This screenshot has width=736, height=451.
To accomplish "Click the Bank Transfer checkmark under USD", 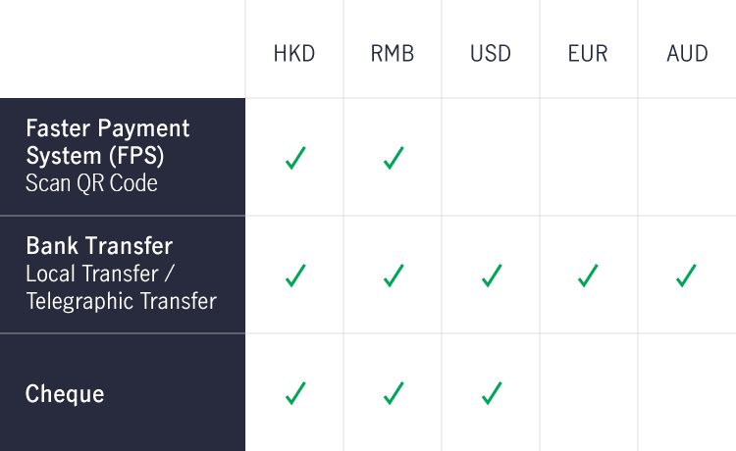I will tap(492, 276).
